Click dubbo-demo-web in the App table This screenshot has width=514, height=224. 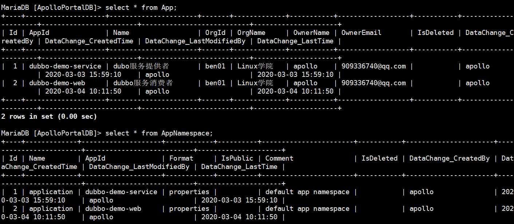pos(57,83)
